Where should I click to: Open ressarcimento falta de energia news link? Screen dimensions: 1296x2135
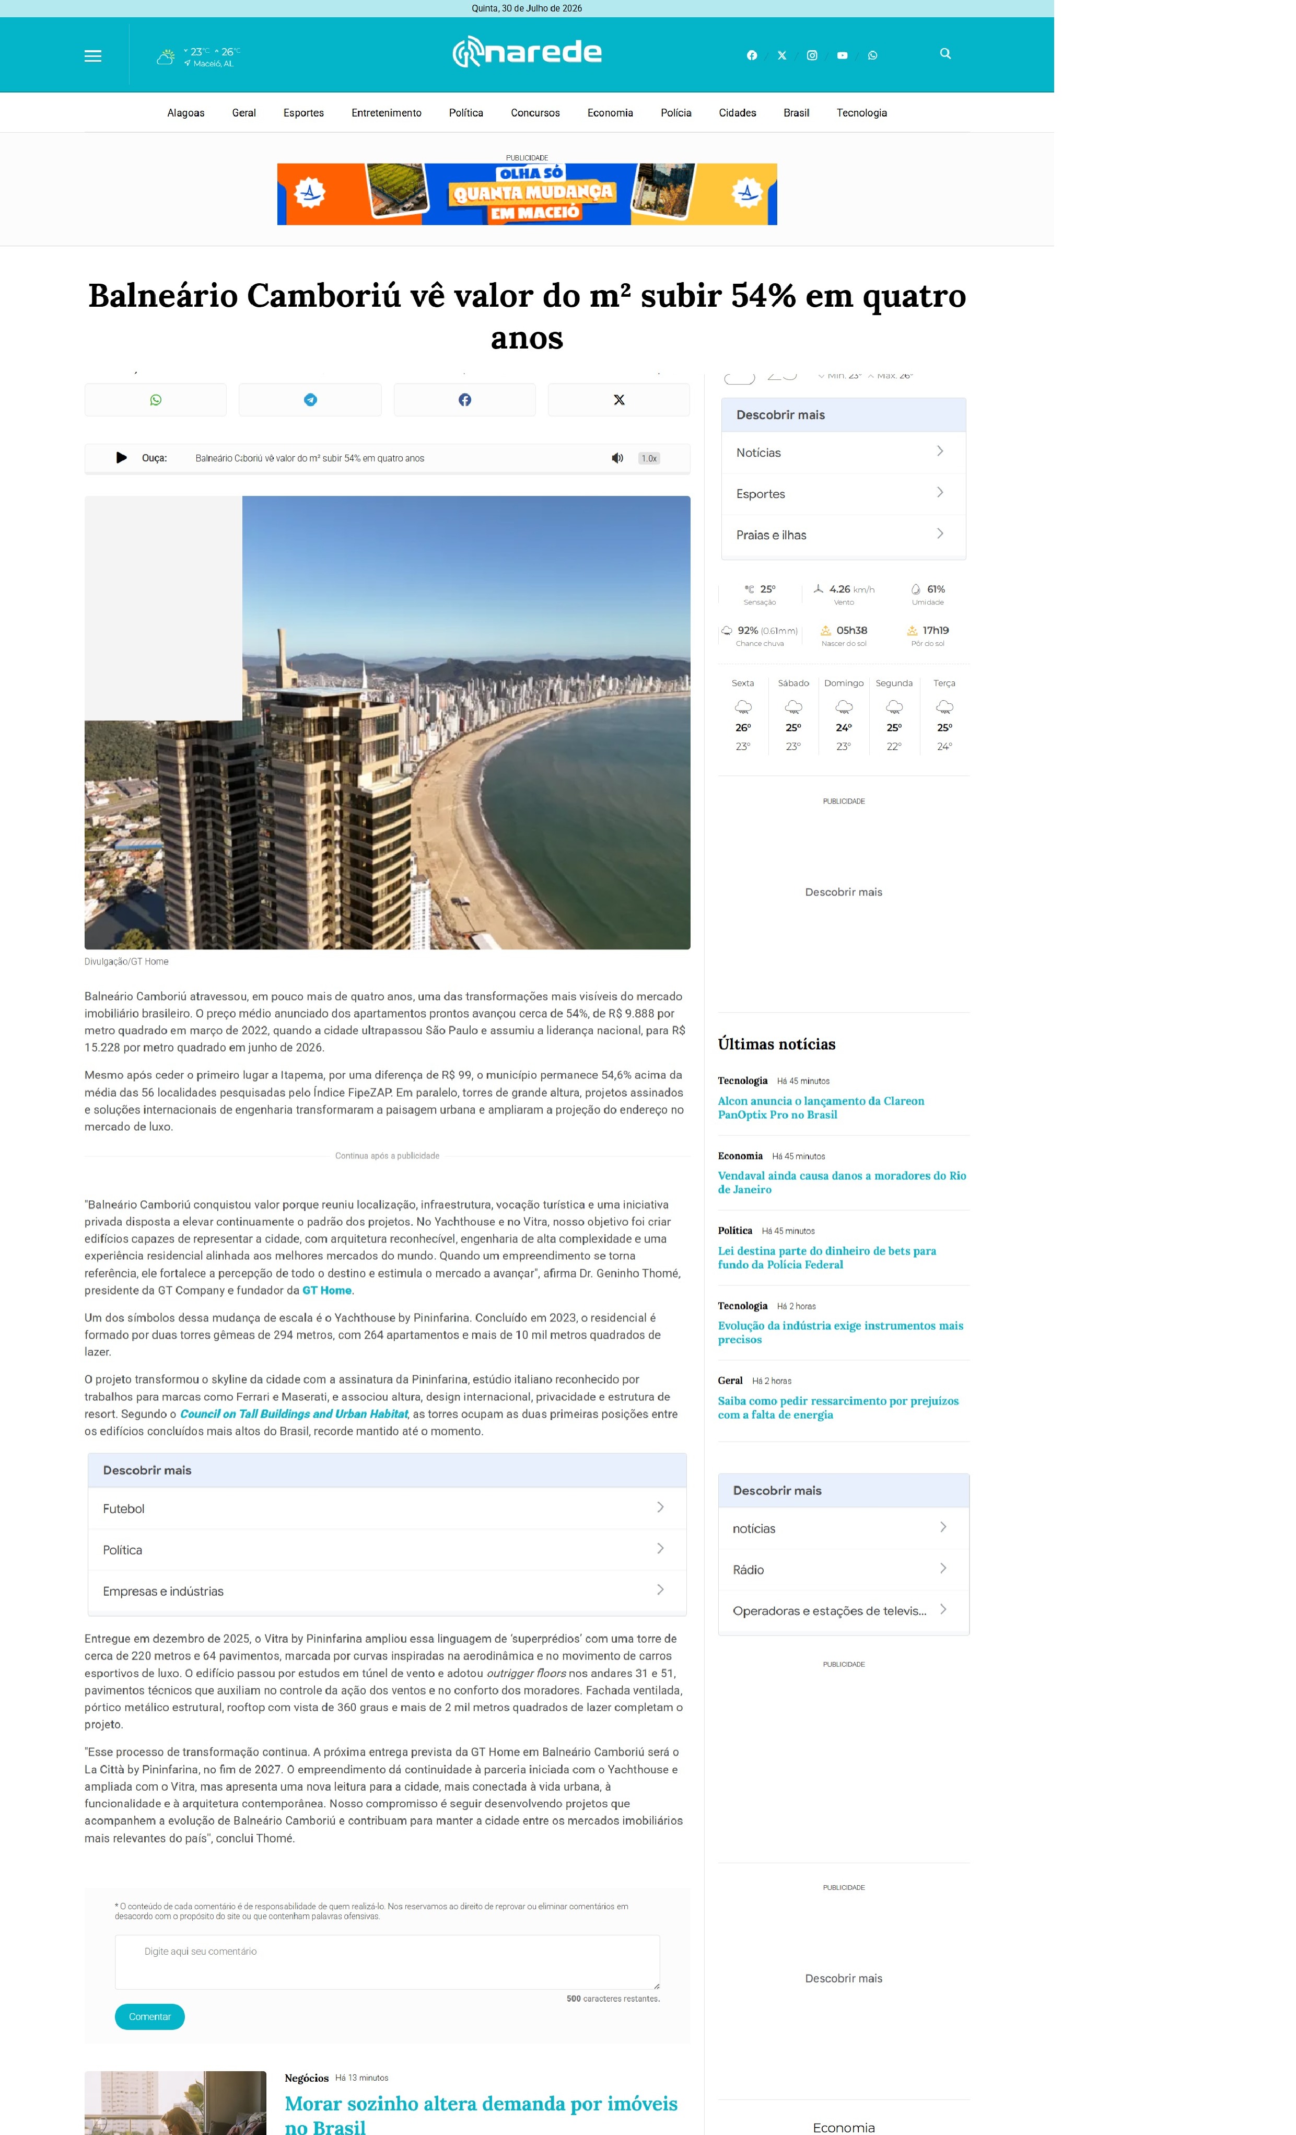pos(838,1407)
